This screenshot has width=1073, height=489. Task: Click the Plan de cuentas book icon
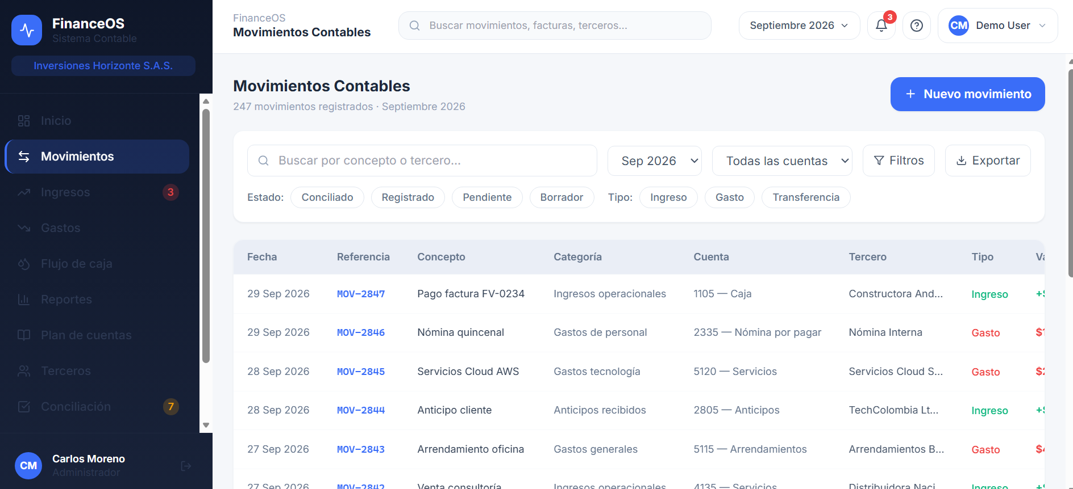click(x=24, y=335)
